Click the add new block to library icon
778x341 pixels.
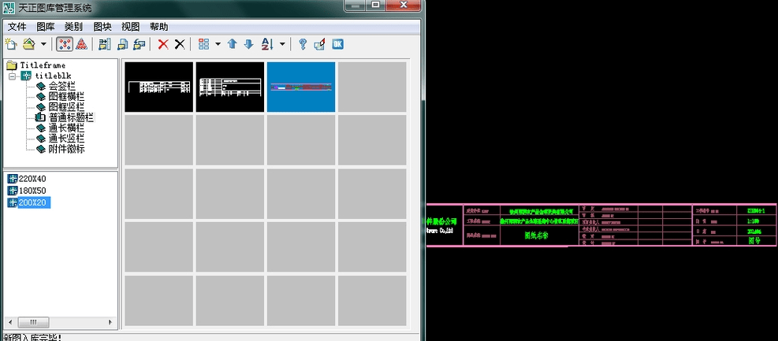pos(104,44)
